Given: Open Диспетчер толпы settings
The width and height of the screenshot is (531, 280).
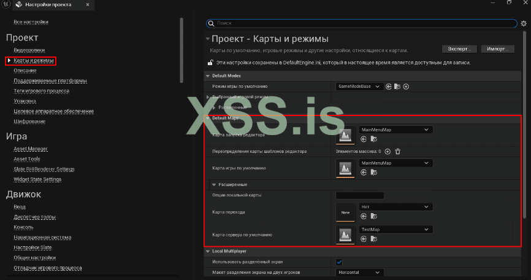Looking at the screenshot, I should point(34,217).
